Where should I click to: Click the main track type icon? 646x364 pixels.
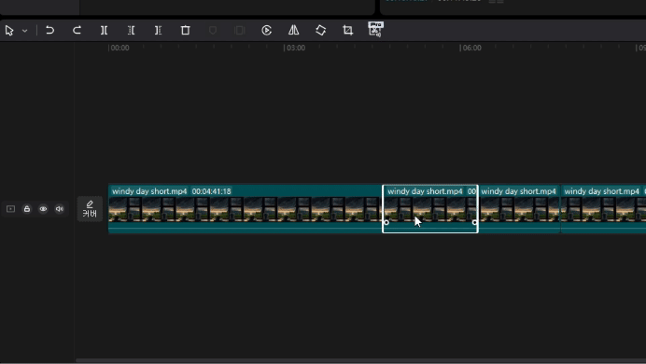10,209
